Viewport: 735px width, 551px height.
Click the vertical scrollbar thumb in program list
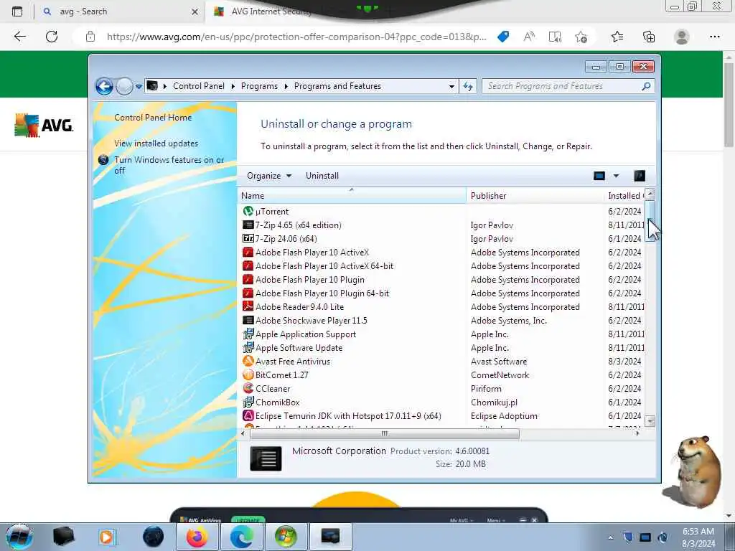(x=650, y=220)
